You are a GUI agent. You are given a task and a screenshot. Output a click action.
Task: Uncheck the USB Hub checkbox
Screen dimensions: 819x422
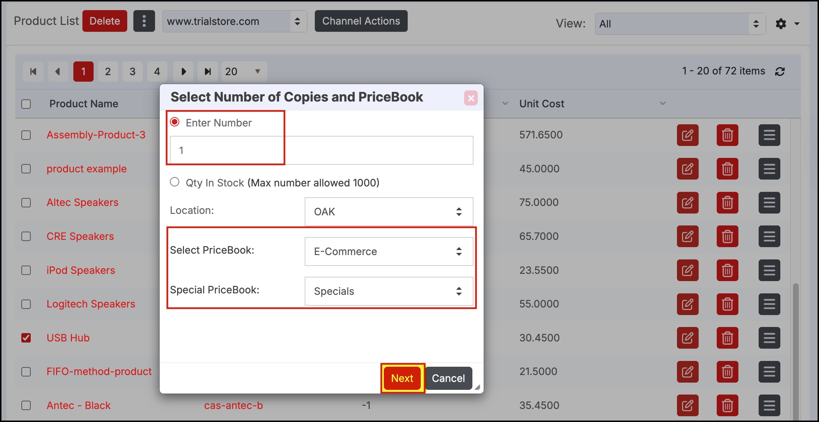point(26,338)
